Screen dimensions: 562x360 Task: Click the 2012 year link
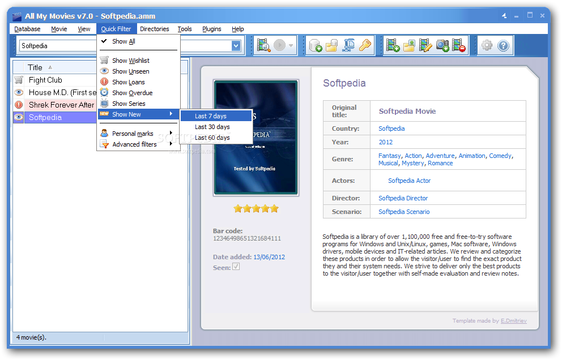[x=386, y=142]
